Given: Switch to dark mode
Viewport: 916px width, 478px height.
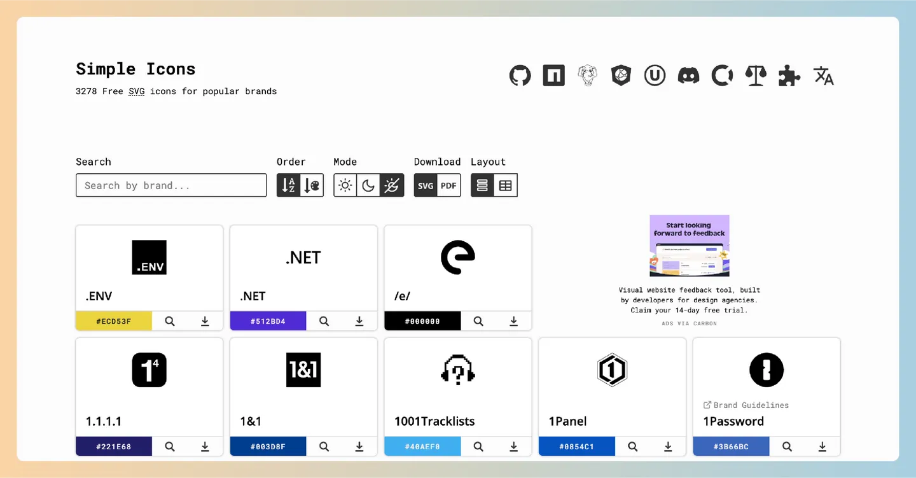Looking at the screenshot, I should [368, 185].
